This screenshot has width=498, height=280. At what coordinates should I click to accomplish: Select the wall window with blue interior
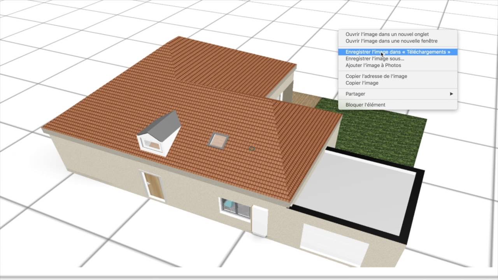click(235, 209)
